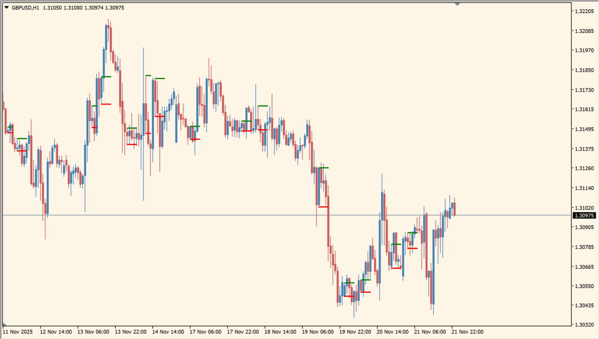Click the 1.31970 price axis label
This screenshot has height=339, width=599.
coord(584,50)
